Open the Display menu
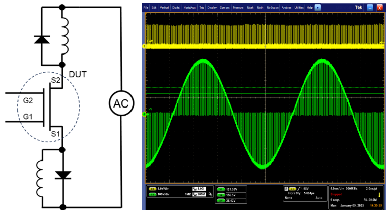392x214 pixels. tap(212, 8)
